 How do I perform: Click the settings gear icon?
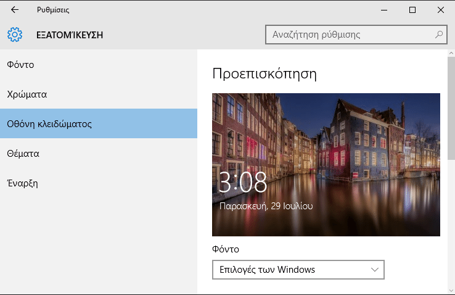coord(15,35)
